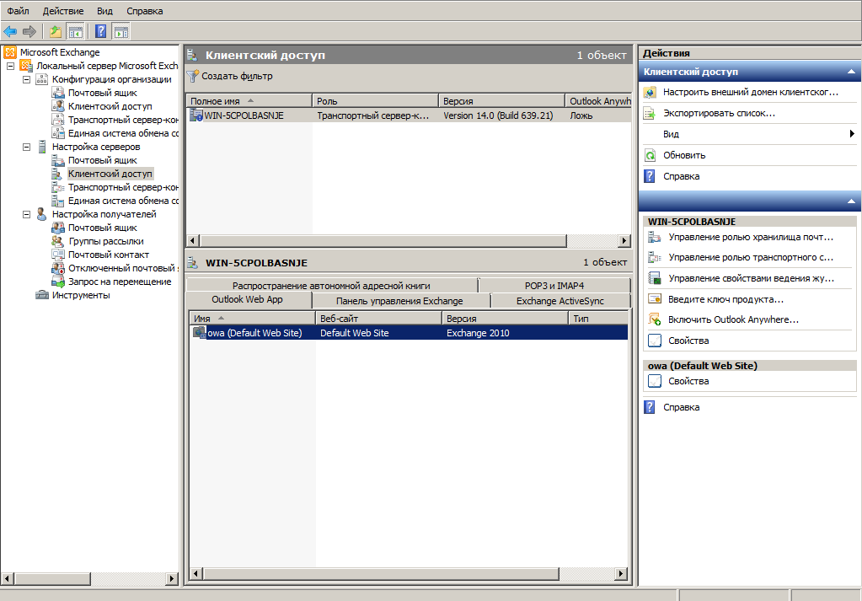Switch to Панель управления Exchange tab
The width and height of the screenshot is (862, 601).
tap(399, 301)
